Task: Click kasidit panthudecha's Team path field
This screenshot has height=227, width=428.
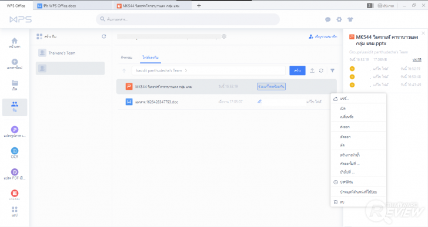Action: click(209, 70)
